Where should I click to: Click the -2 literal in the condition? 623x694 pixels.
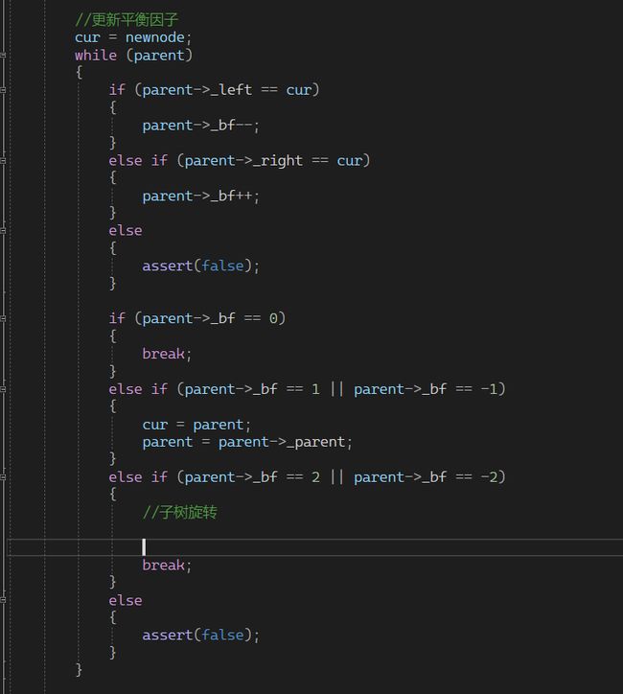click(489, 477)
